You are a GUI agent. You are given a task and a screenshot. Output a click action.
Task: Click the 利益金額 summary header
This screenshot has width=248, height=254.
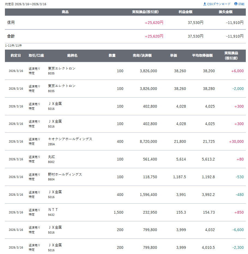186,12
